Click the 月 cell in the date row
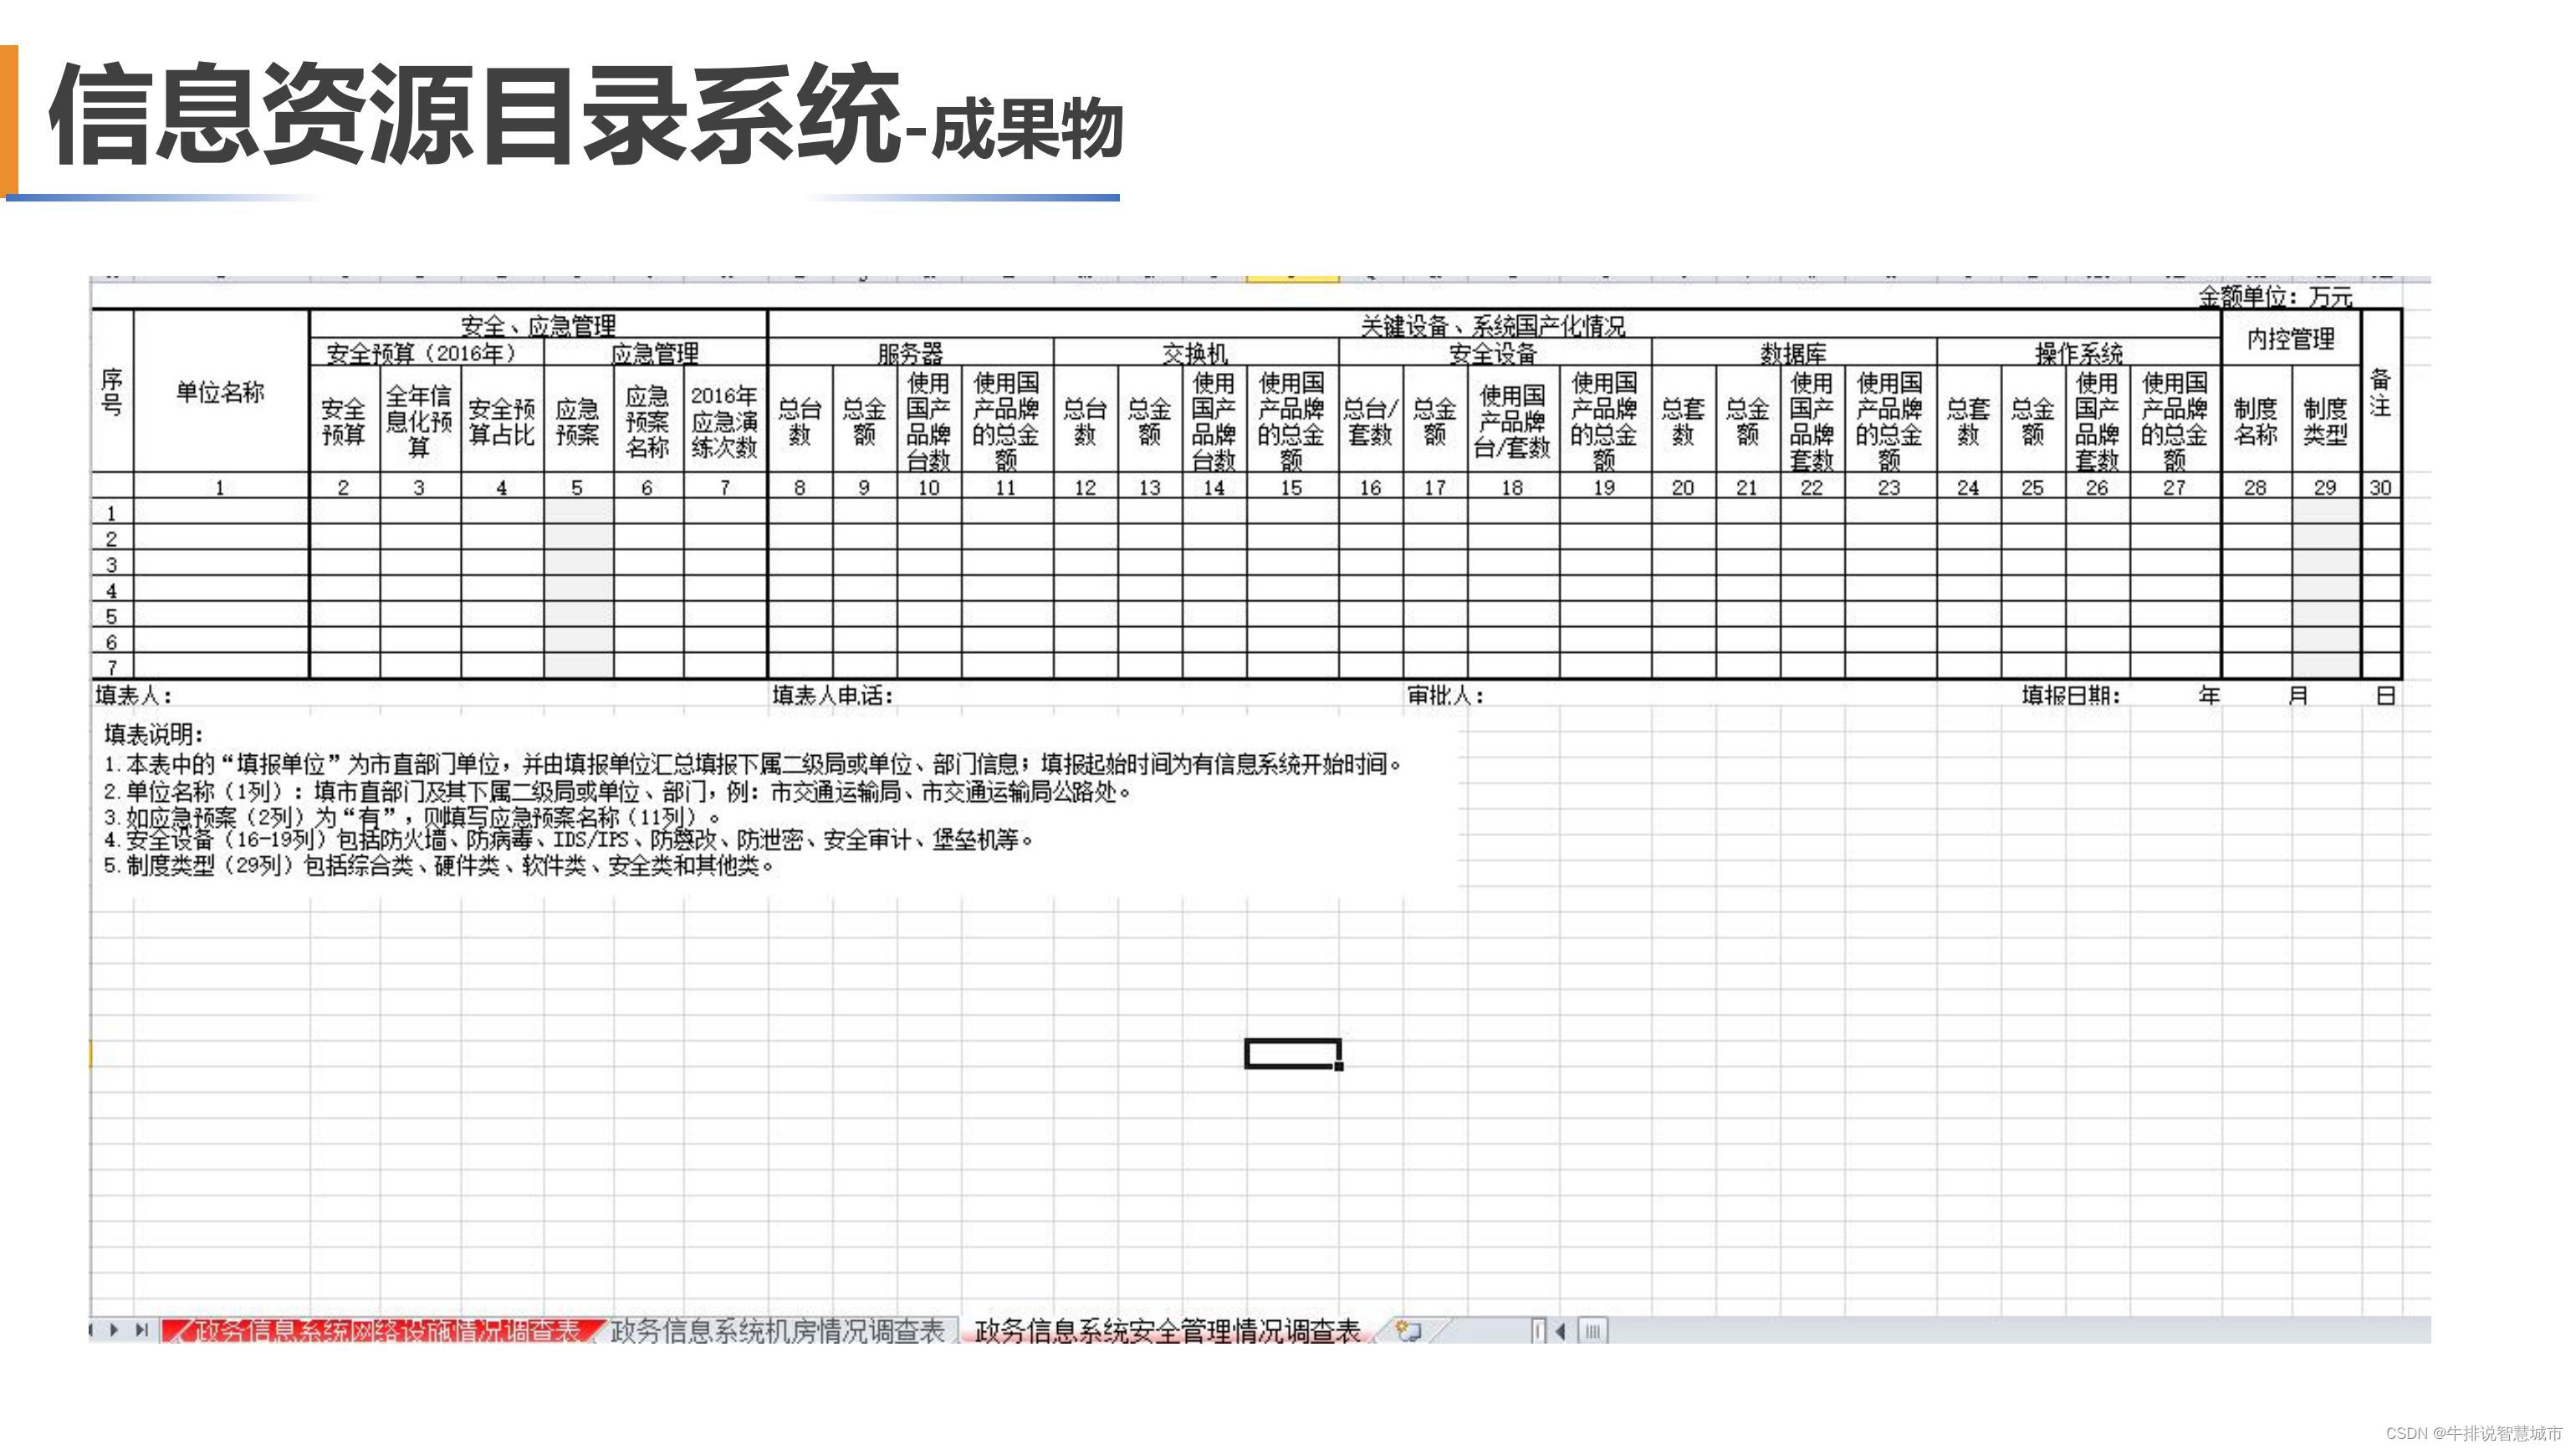Screen dimensions: 2576x1449 (x=2298, y=695)
